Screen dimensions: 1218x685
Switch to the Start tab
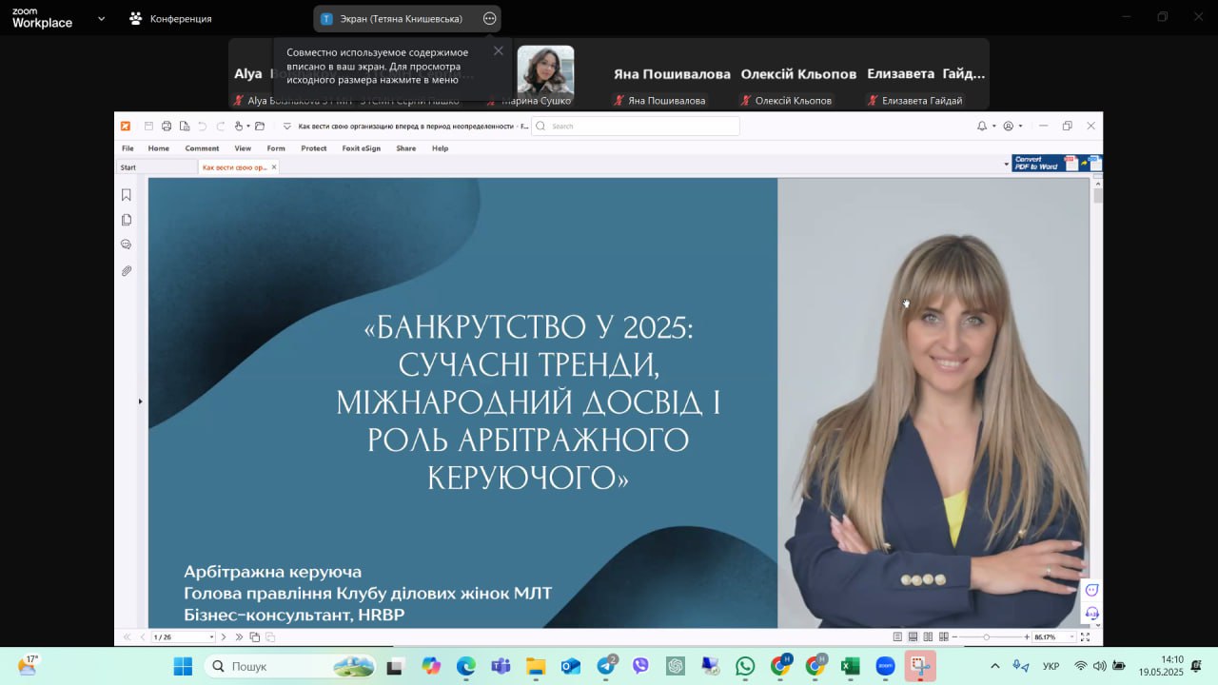pyautogui.click(x=128, y=167)
